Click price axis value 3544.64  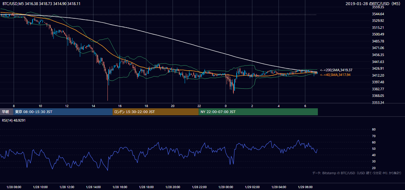pyautogui.click(x=378, y=14)
